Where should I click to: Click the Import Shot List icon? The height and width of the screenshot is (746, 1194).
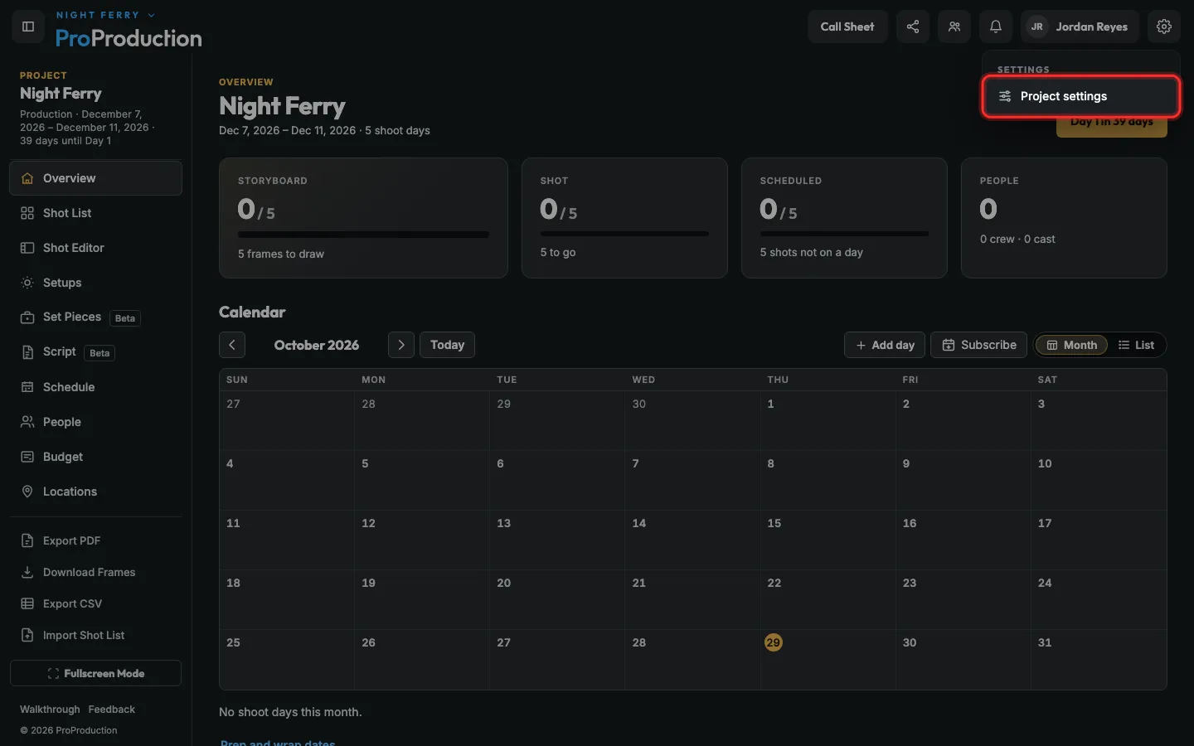(27, 635)
